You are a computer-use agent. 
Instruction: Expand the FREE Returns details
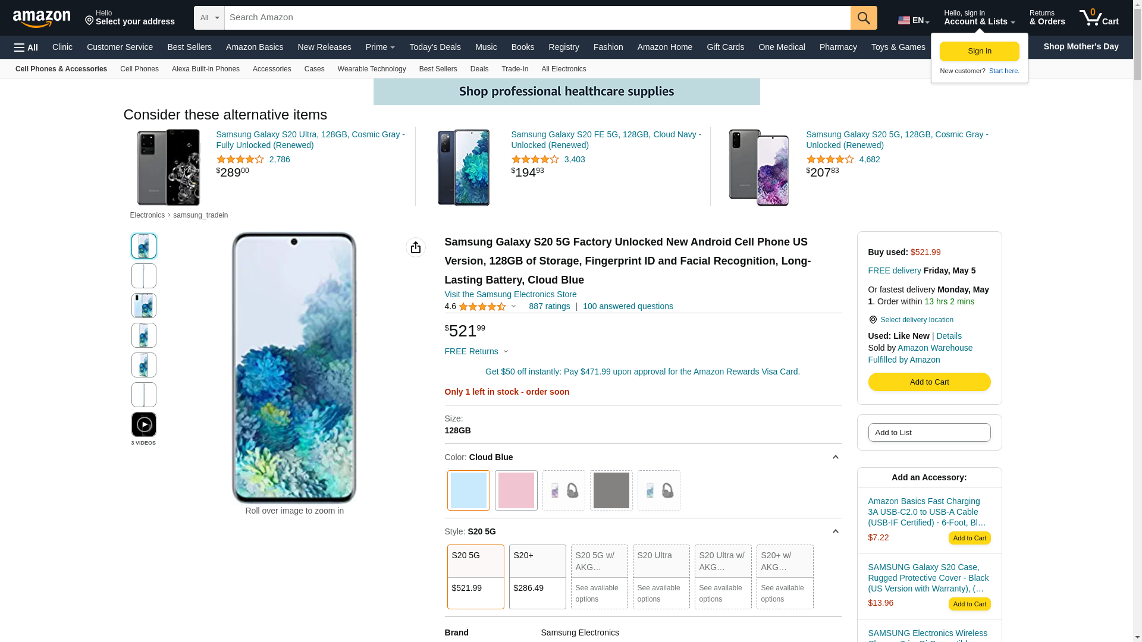[476, 351]
